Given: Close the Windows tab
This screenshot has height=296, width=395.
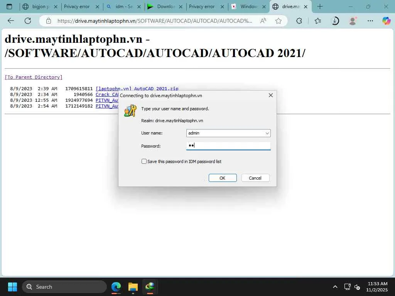Looking at the screenshot, I should 264,7.
